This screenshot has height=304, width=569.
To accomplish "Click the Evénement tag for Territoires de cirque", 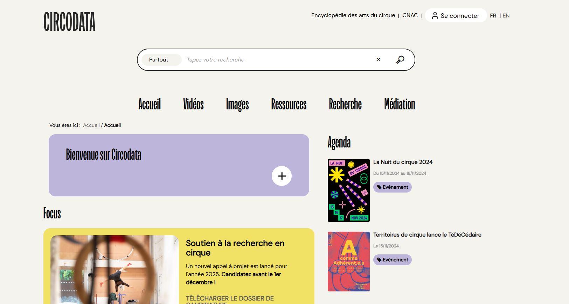I will pyautogui.click(x=393, y=260).
